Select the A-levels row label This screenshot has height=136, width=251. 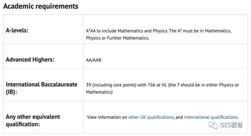(x=17, y=30)
